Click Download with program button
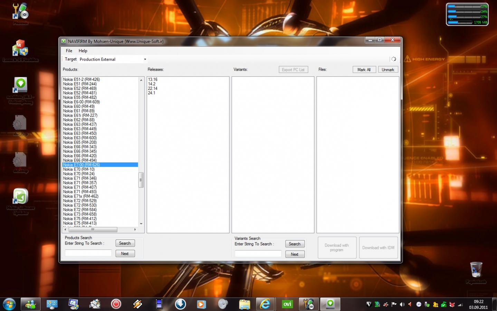Screen dimensions: 497x311 pos(337,248)
